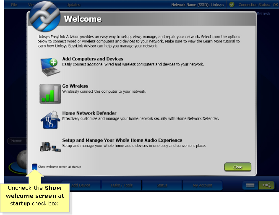Image resolution: width=279 pixels, height=215 pixels.
Task: Click the Internet label in the network map
Action: click(16, 141)
